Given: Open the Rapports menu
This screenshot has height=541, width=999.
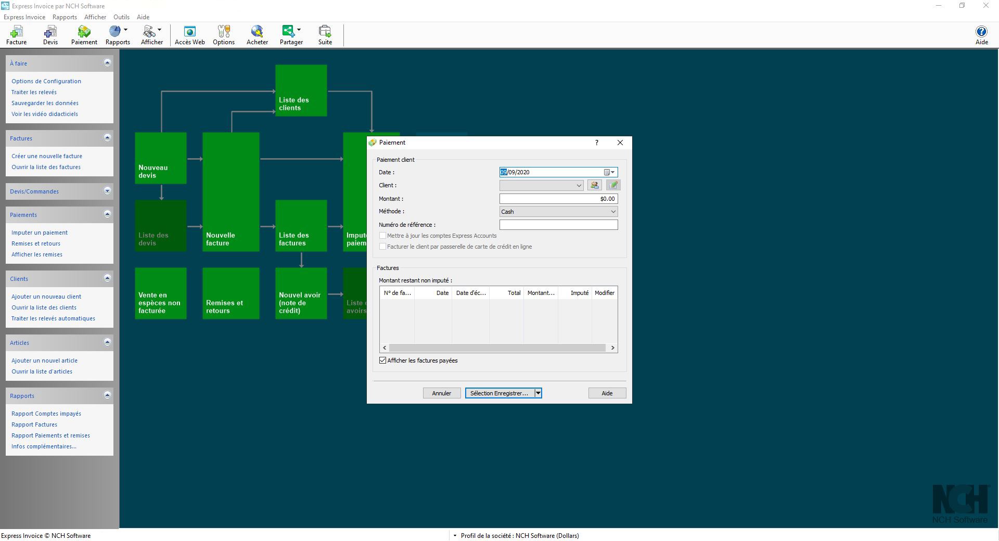Looking at the screenshot, I should pyautogui.click(x=65, y=17).
